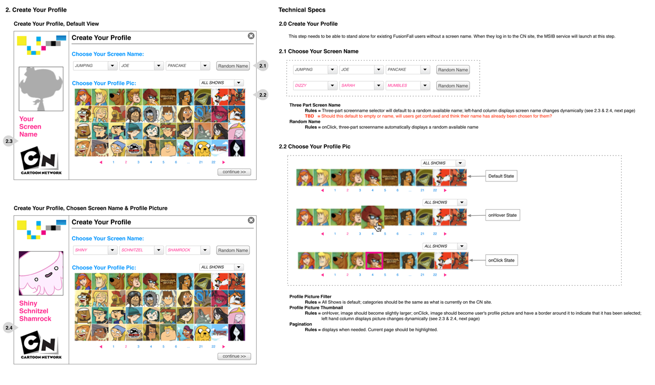Go to previous page in Default View pagination

[x=101, y=162]
